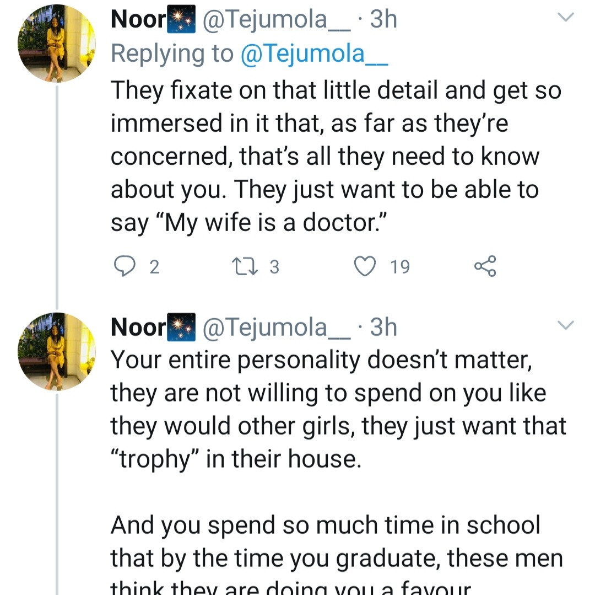Select the grey @Tejumola__ handle in the first tweet header
The width and height of the screenshot is (595, 595).
(x=276, y=20)
